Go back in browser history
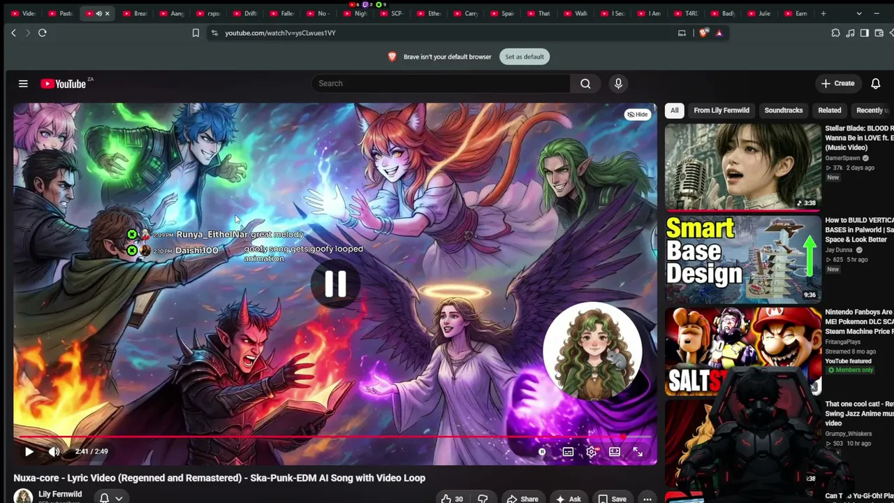Image resolution: width=894 pixels, height=503 pixels. click(x=13, y=33)
